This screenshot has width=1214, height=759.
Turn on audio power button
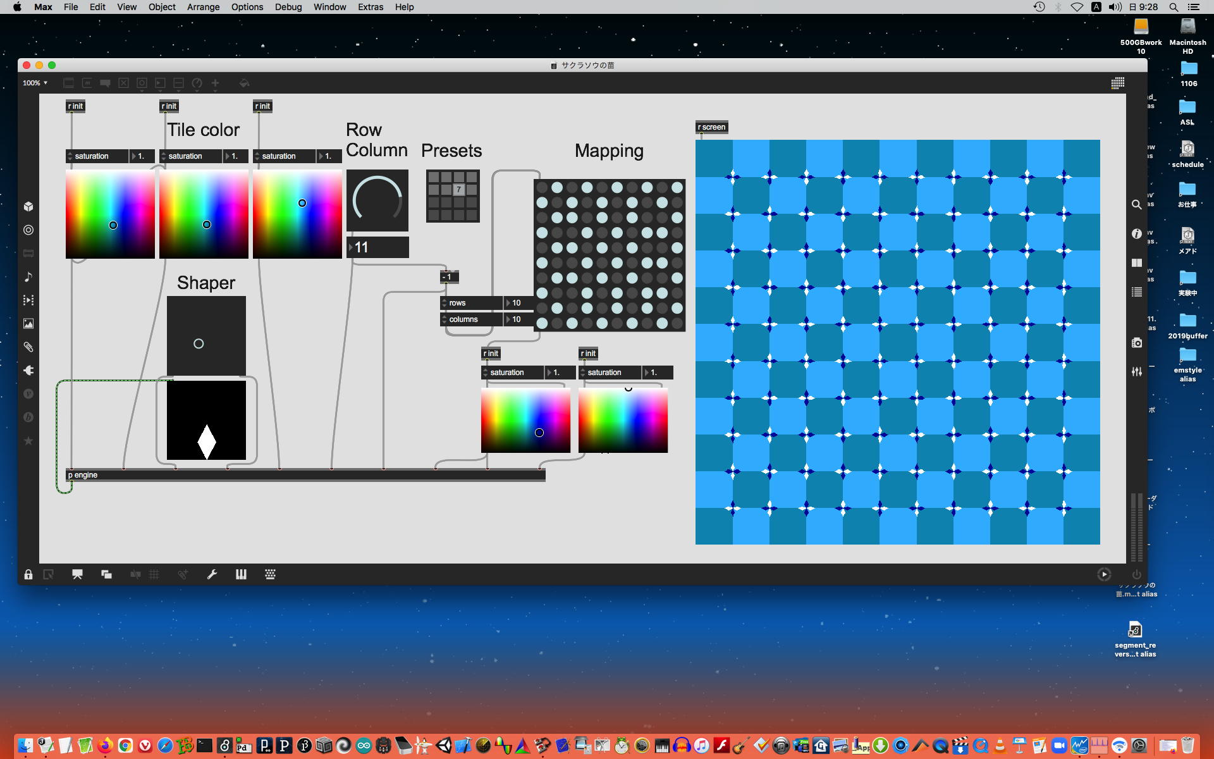click(x=1136, y=574)
